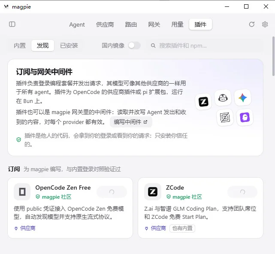Click 供应商 label in ZCode card
275x254 pixels.
point(158,228)
